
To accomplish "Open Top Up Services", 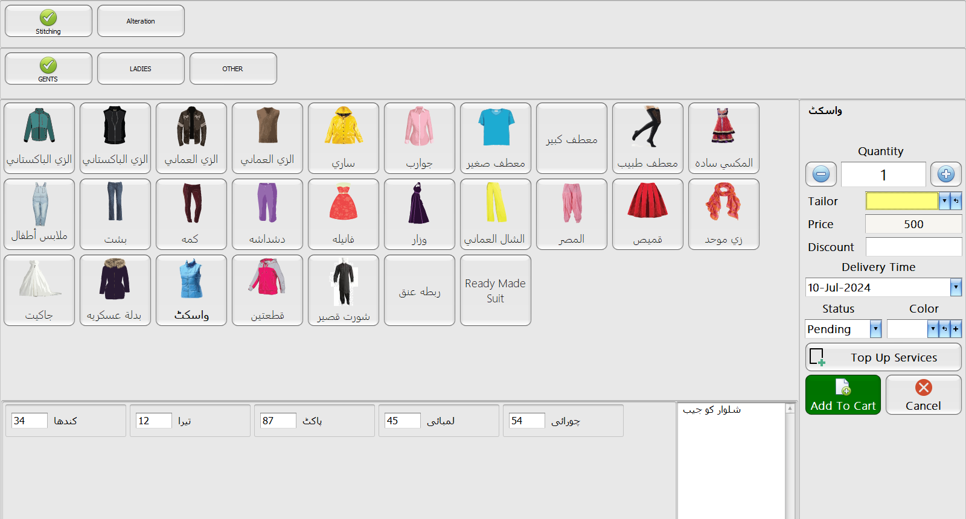I will pyautogui.click(x=883, y=357).
